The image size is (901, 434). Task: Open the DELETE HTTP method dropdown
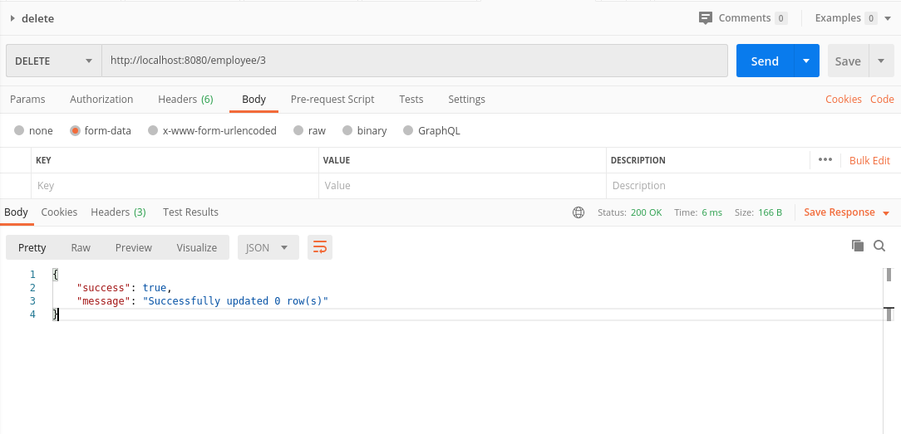54,61
